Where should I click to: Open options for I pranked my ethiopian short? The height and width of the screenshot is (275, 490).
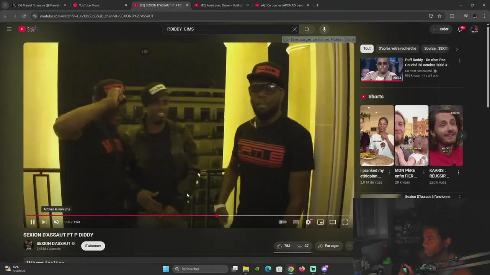[x=389, y=173]
